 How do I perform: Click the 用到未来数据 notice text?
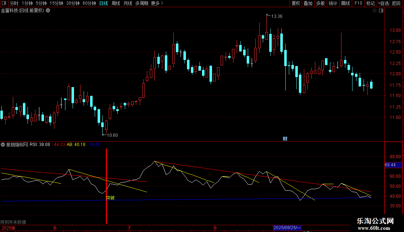pyautogui.click(x=13, y=222)
